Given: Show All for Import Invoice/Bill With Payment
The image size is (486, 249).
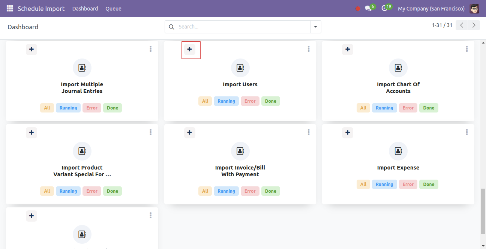Looking at the screenshot, I should [205, 191].
